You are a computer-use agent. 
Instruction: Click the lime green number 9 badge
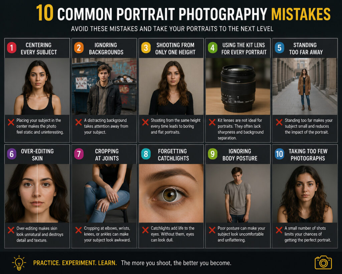[x=213, y=154]
